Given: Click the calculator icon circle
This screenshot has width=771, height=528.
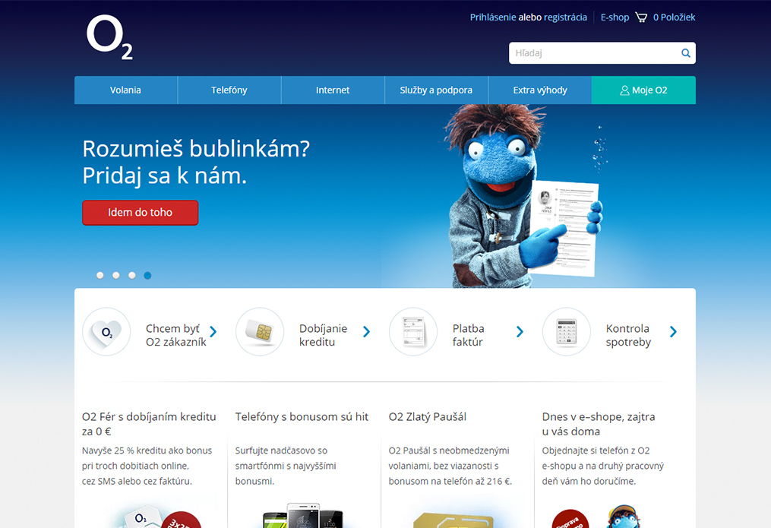Looking at the screenshot, I should click(567, 332).
